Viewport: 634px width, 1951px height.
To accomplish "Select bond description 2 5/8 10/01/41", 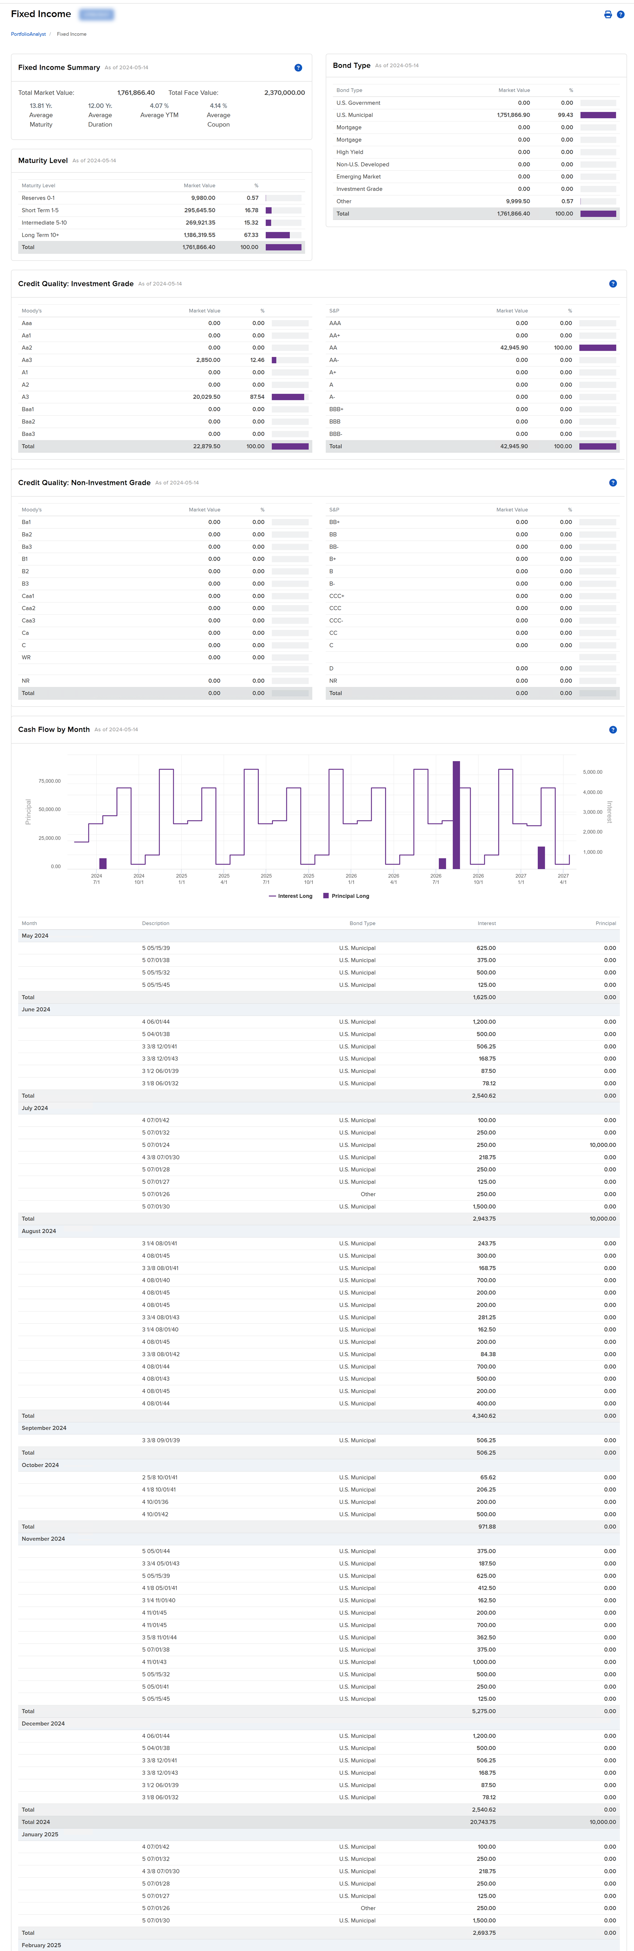I will click(160, 1478).
